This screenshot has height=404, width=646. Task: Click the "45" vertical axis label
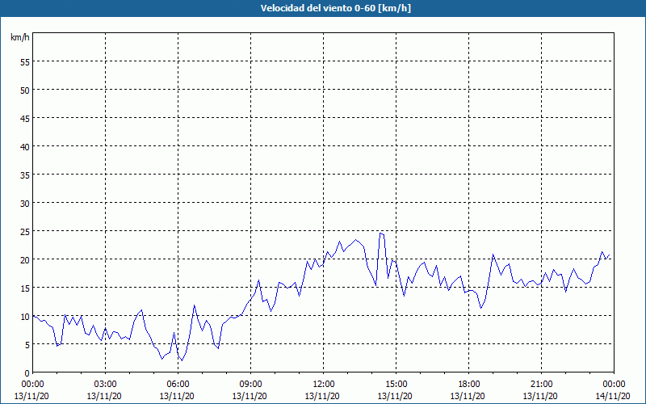coord(25,118)
